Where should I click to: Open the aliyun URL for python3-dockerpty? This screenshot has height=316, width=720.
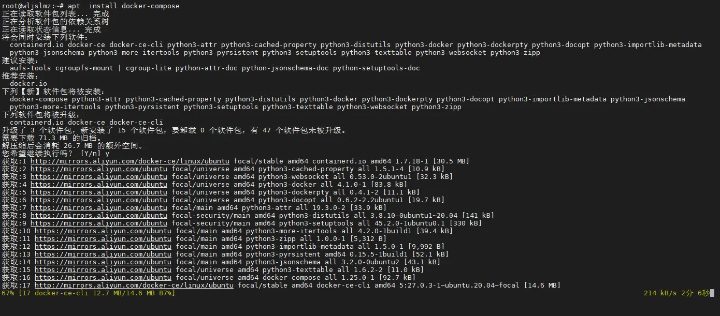click(98, 192)
